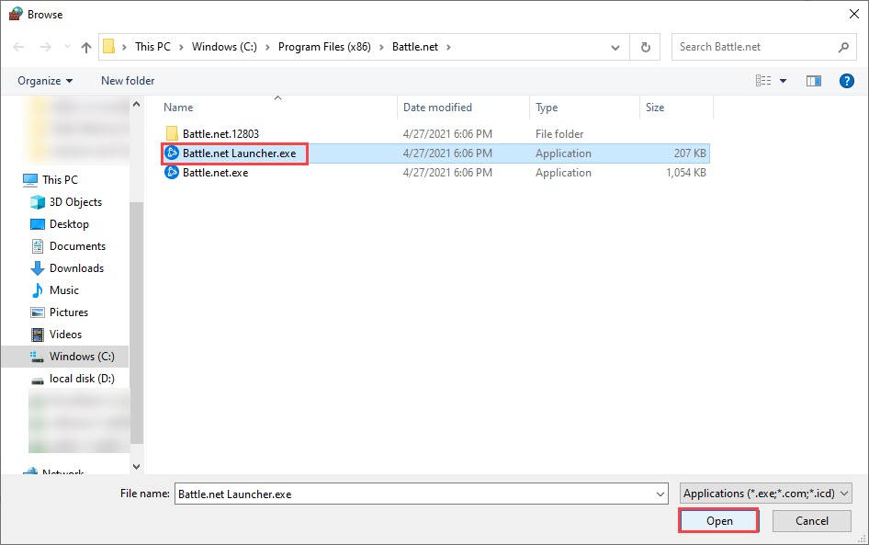This screenshot has height=545, width=869.
Task: Open Help with the question mark
Action: click(846, 81)
